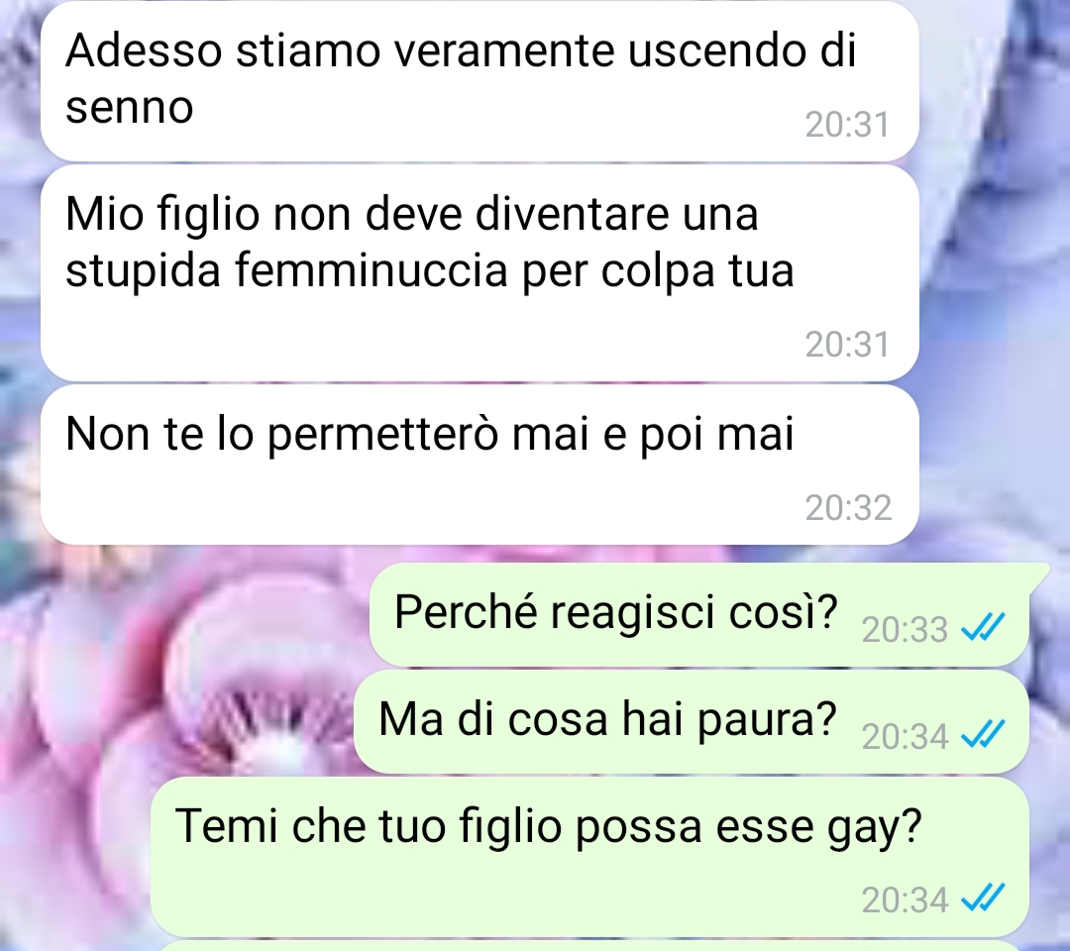Tap the 20:34 timestamp in the last bubble

tap(905, 900)
